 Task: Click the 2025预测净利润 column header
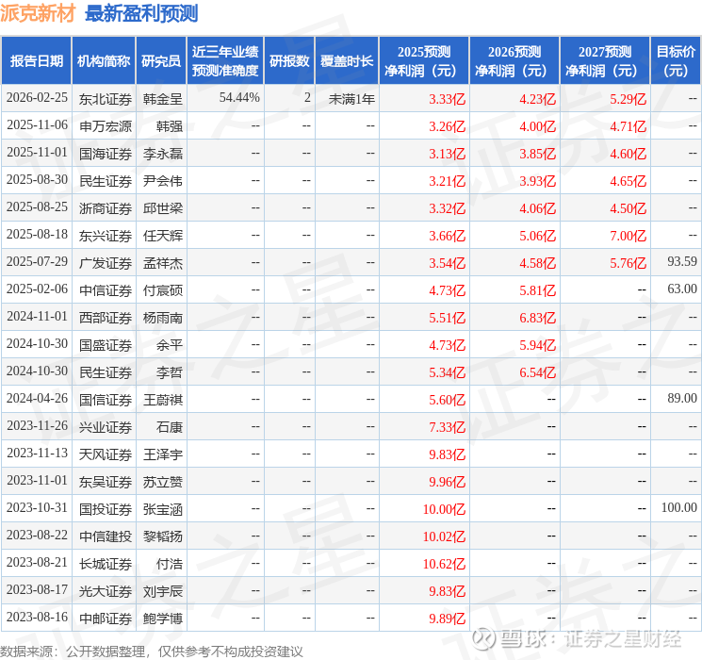(x=424, y=61)
